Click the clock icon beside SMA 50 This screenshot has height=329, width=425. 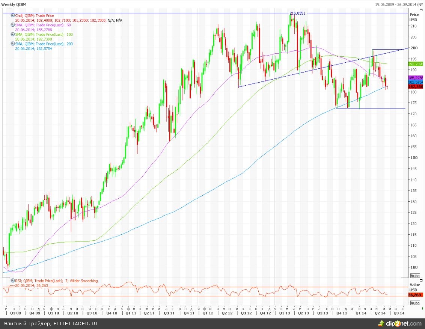pos(12,25)
